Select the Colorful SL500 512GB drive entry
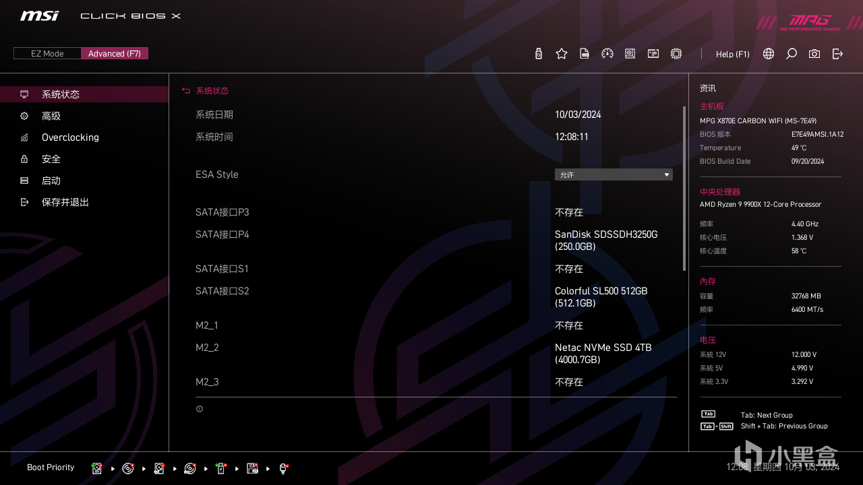Viewport: 863px width, 485px height. (x=601, y=297)
